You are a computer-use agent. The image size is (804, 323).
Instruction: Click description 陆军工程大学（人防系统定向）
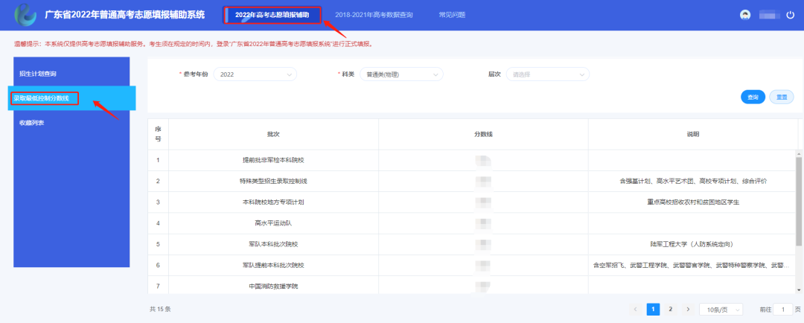tap(693, 244)
